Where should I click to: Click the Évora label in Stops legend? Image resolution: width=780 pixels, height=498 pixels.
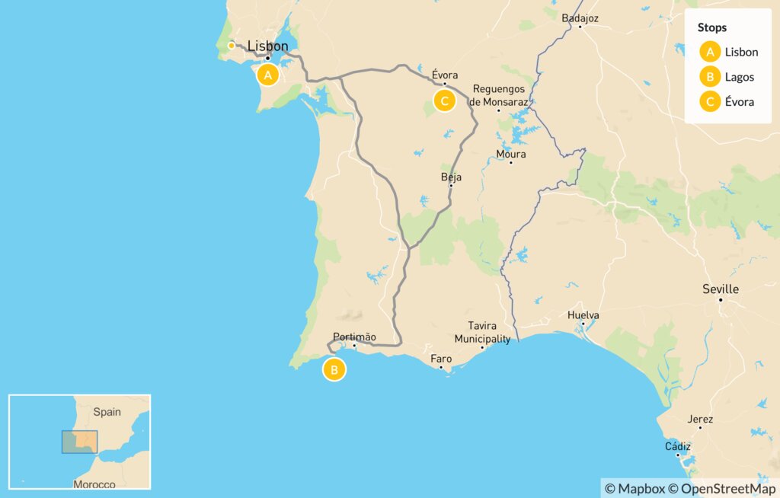739,101
